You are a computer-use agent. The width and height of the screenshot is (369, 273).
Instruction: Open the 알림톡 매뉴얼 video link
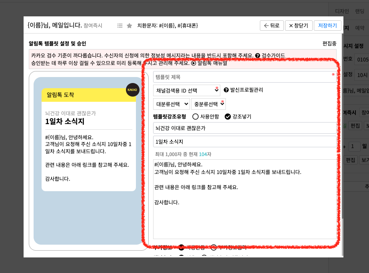[209, 63]
